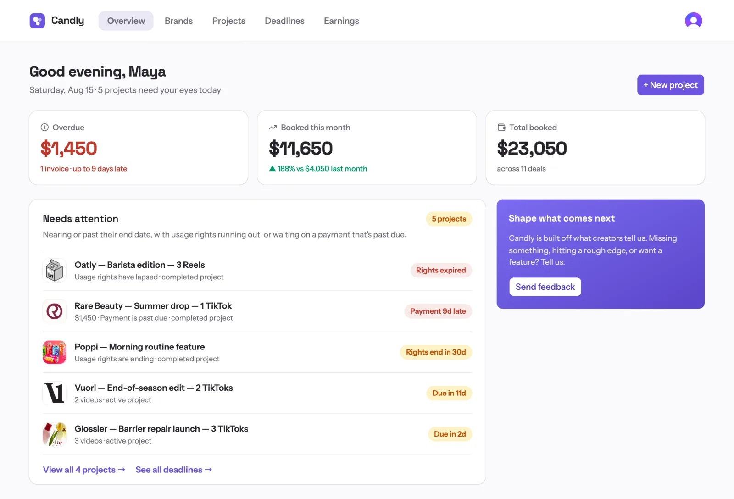This screenshot has width=734, height=499.
Task: Open Rare Beauty — Summer drop — 1 TikTok
Action: click(x=257, y=311)
